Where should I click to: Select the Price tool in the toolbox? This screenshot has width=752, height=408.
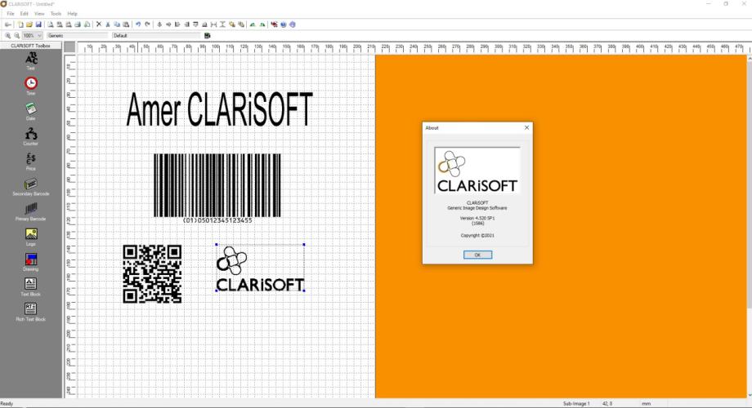[31, 162]
